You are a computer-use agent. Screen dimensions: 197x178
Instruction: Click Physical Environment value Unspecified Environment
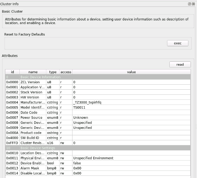[x=93, y=158]
